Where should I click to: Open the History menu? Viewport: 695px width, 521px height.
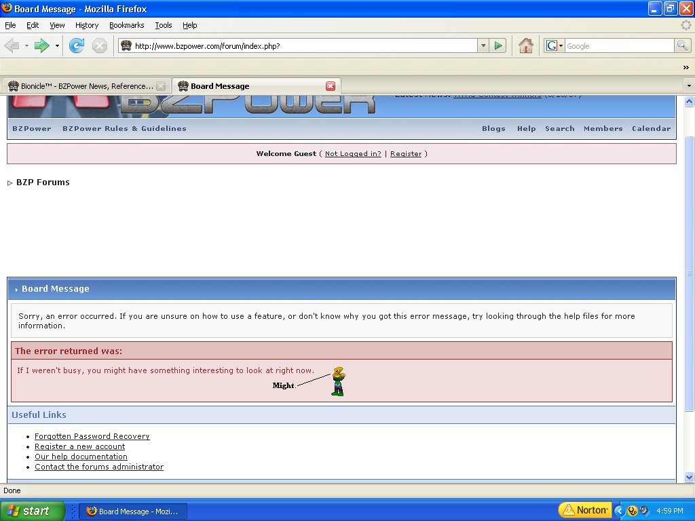pos(87,25)
